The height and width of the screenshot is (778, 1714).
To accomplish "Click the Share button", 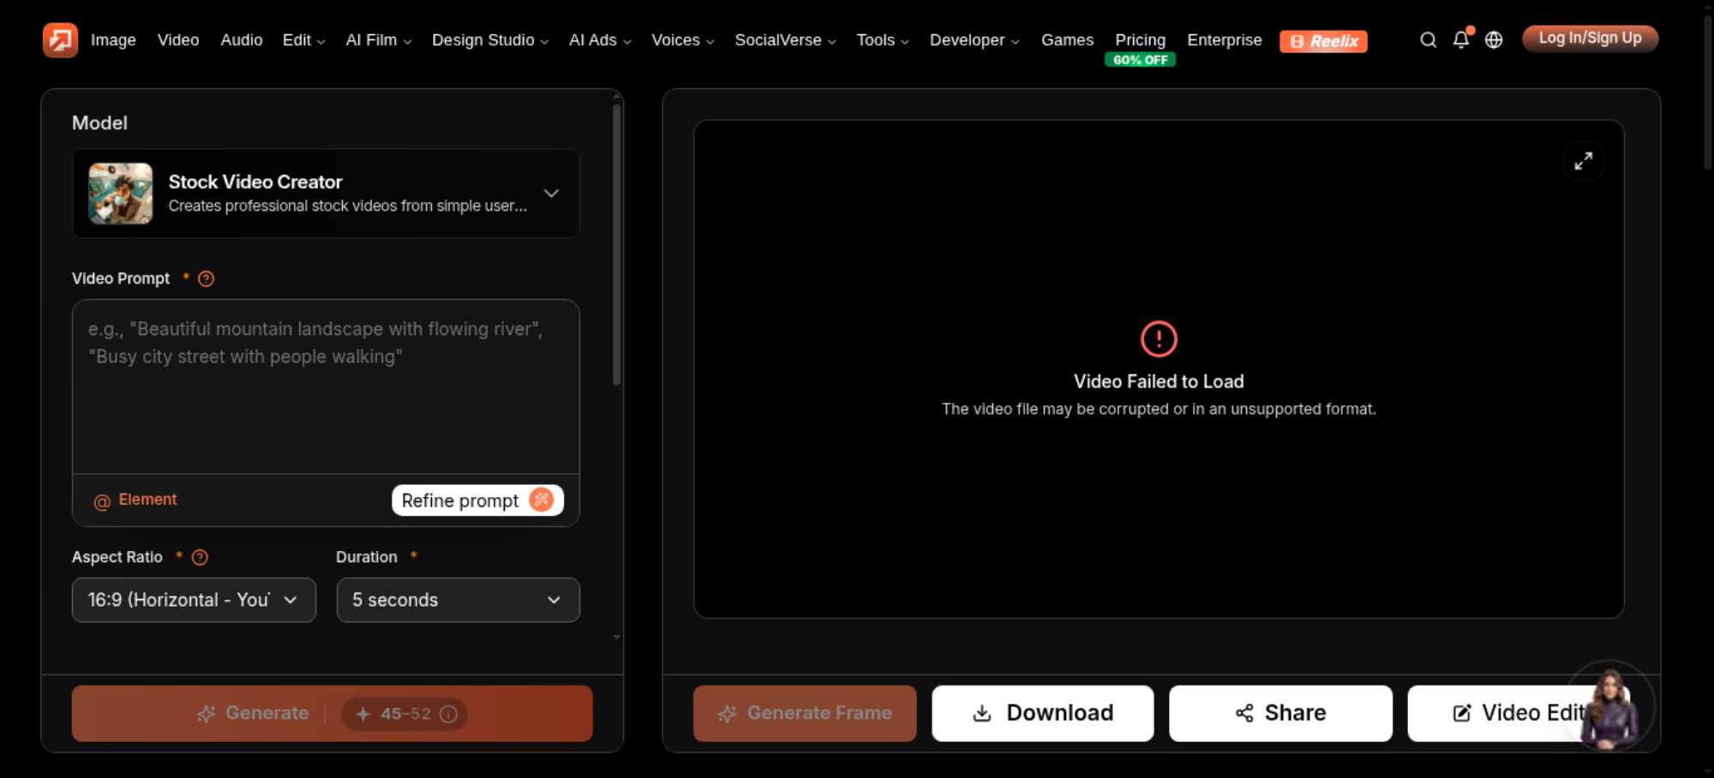I will point(1280,713).
